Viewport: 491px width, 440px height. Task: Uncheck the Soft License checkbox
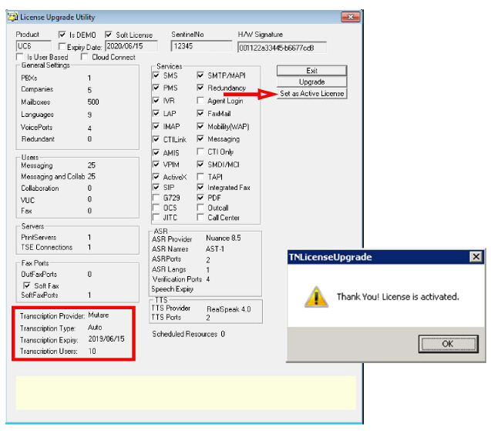109,35
